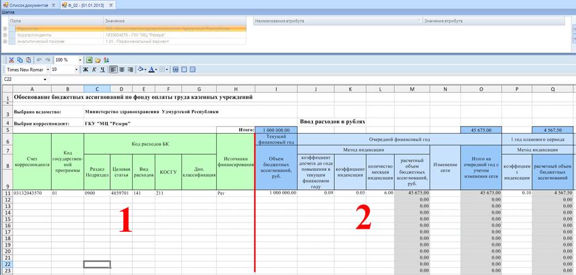Image resolution: width=576 pixels, height=275 pixels.
Task: Click the sort icon in toolbar
Action: 106,60
